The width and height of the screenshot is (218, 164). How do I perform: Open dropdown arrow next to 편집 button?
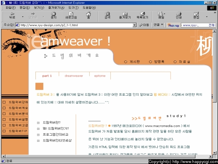click(x=207, y=17)
